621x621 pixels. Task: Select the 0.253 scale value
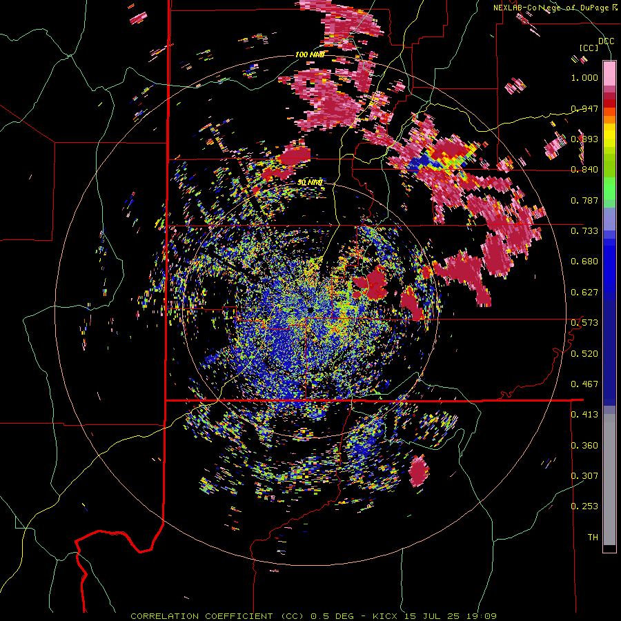coord(584,506)
